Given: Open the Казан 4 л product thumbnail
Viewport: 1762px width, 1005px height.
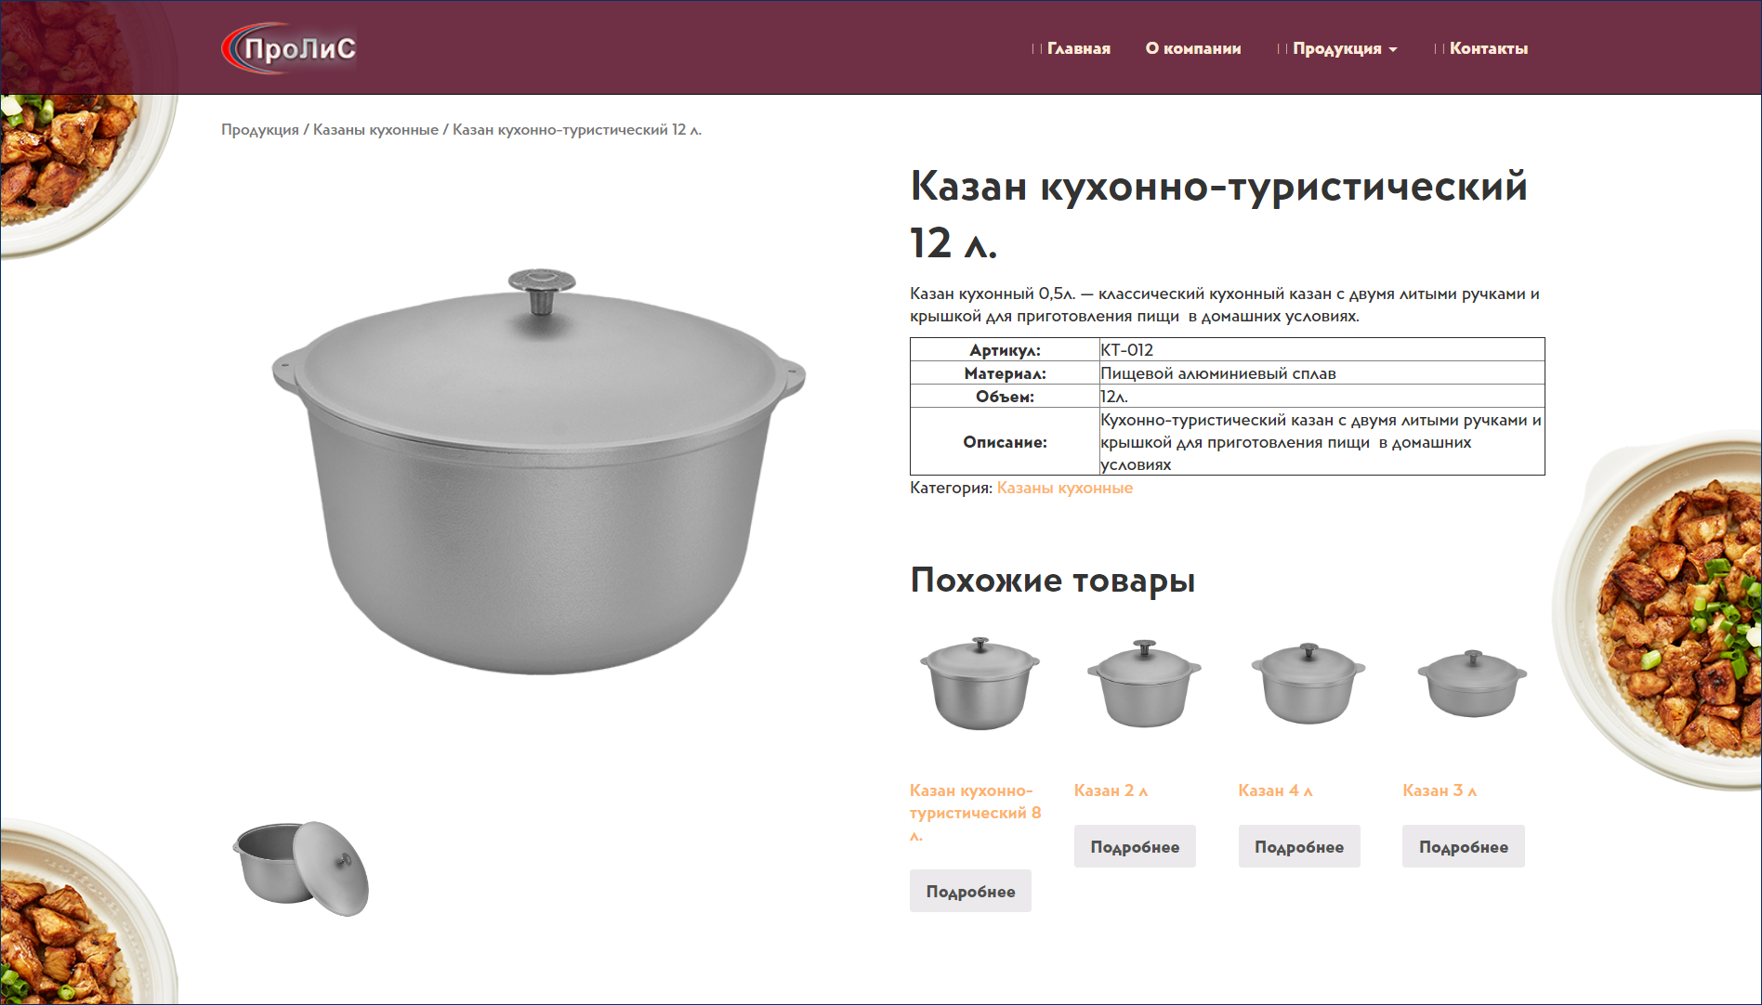Looking at the screenshot, I should 1308,684.
